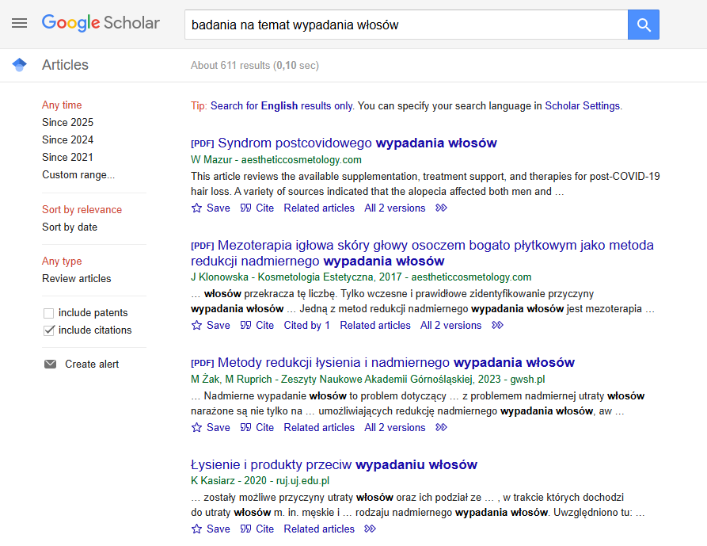
Task: Click inside the search query field
Action: point(396,25)
